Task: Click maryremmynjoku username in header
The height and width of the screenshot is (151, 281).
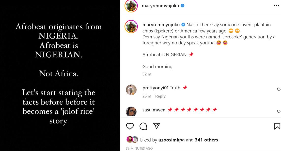Action: point(161,6)
